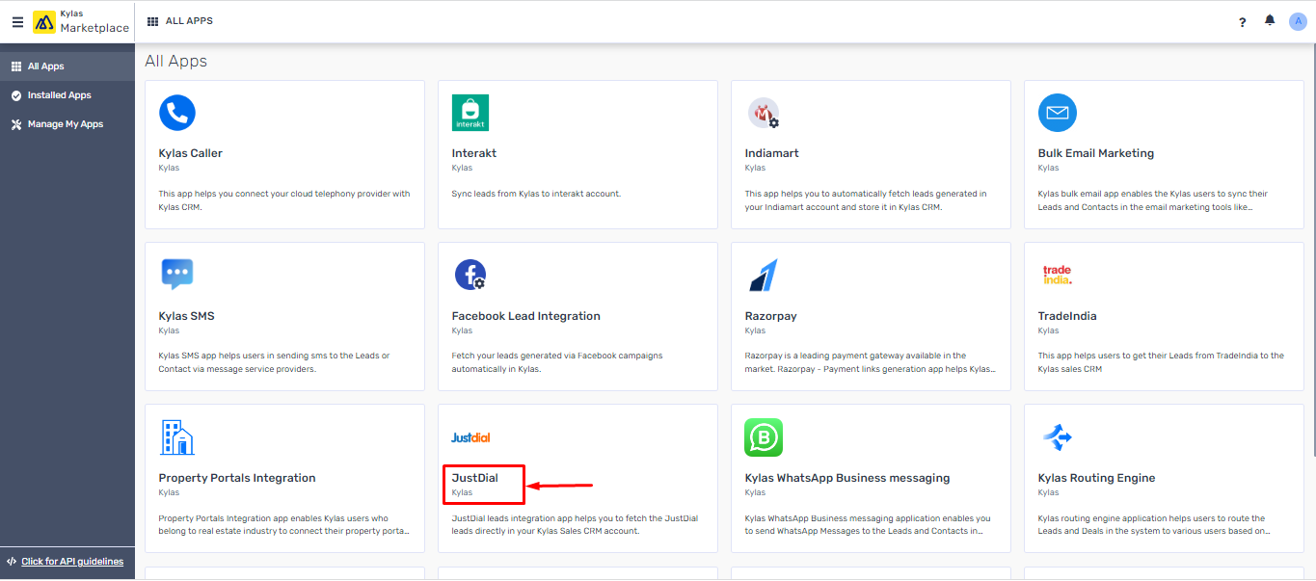Open the notifications bell
1316x581 pixels.
pos(1270,21)
